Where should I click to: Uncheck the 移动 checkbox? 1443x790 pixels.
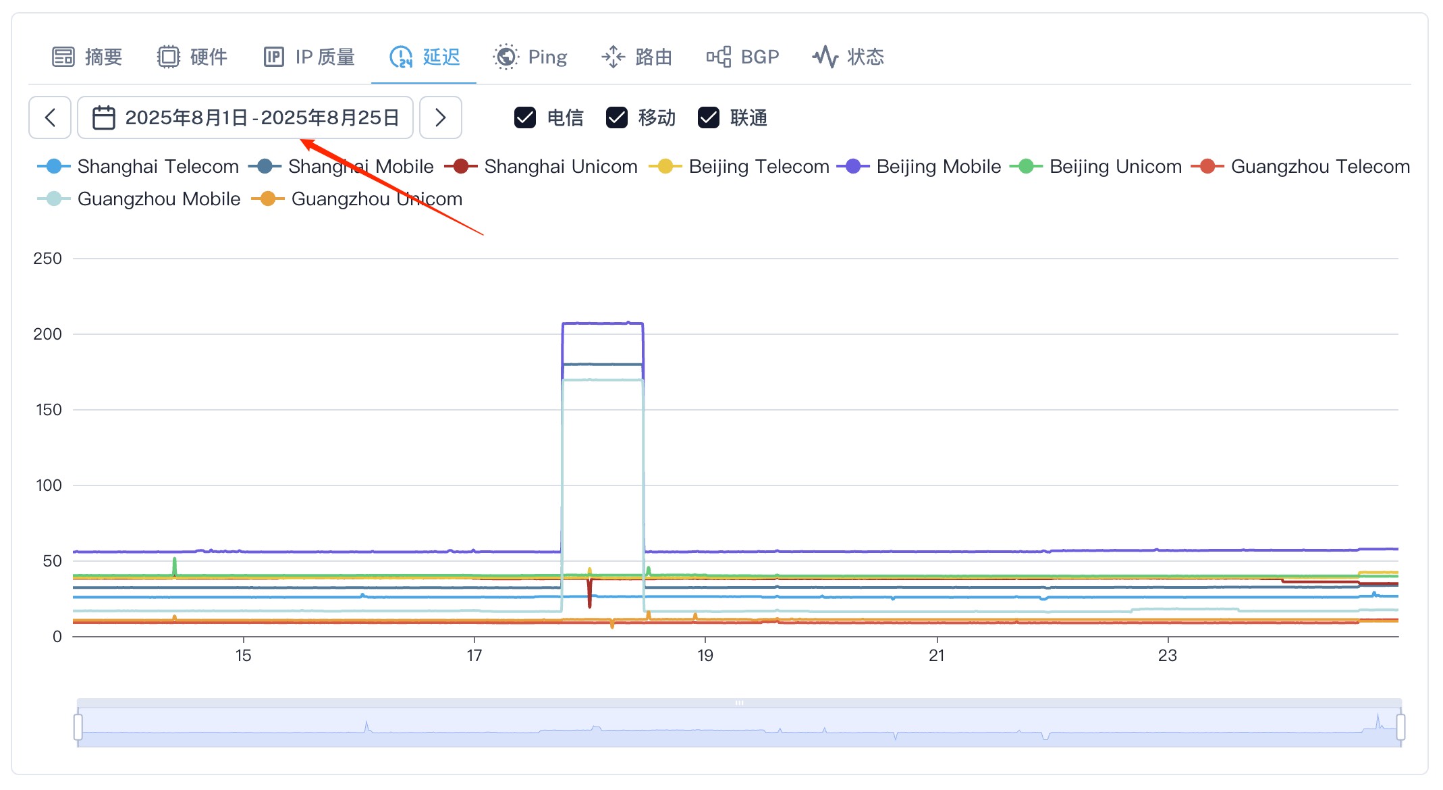(x=617, y=117)
